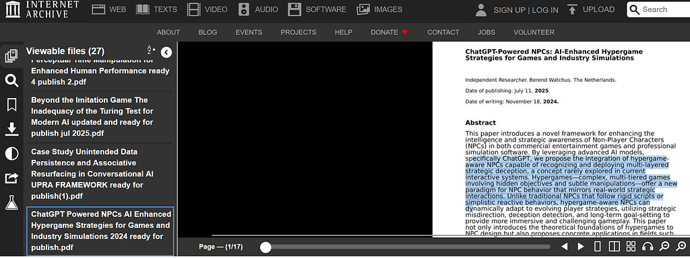Open the share sidebar icon
690x258 pixels.
(11, 178)
